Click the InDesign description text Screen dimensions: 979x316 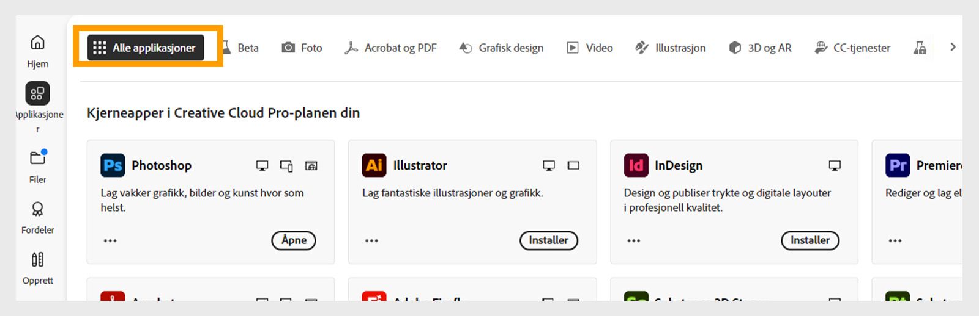coord(728,200)
